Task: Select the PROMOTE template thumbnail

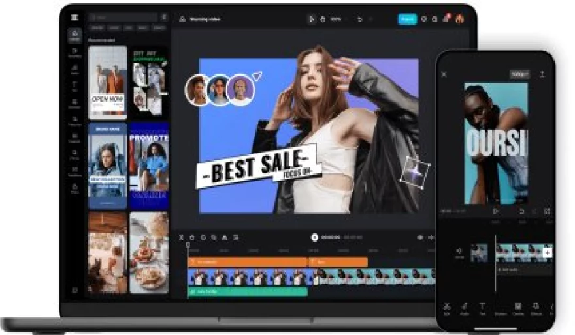Action: [149, 166]
